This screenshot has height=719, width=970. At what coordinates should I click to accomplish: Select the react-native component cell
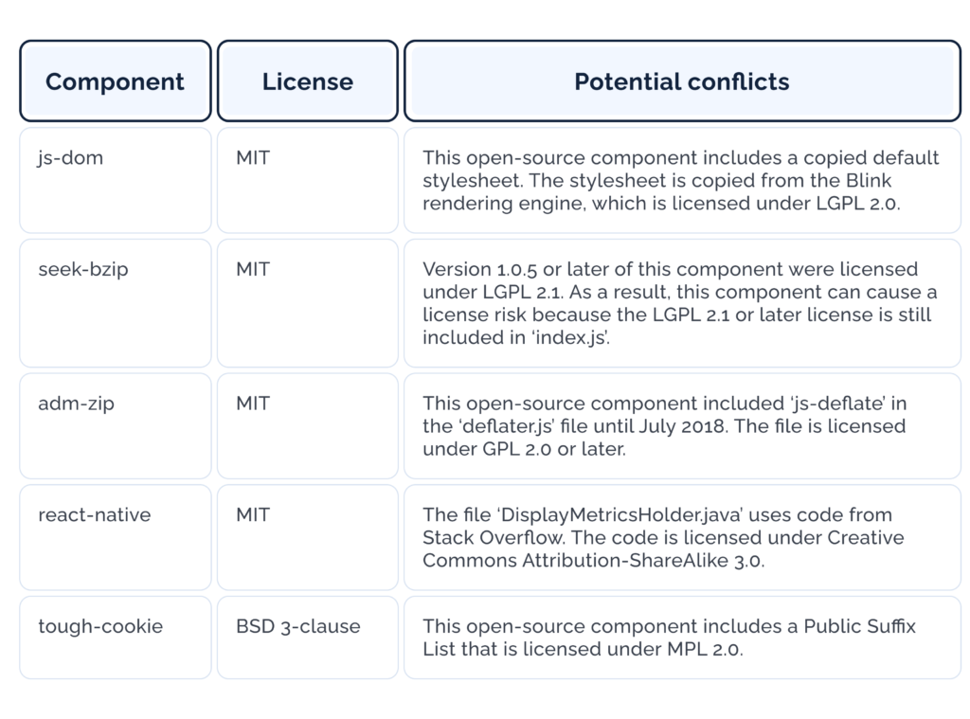coord(115,537)
